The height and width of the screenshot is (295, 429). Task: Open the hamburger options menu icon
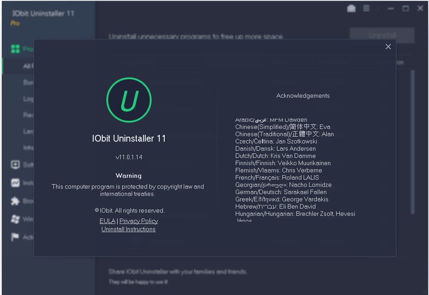[x=367, y=9]
